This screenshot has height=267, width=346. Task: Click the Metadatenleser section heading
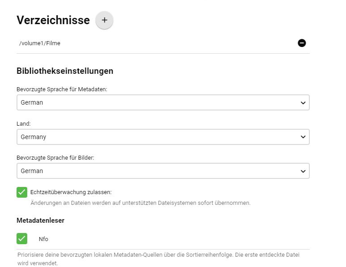pos(41,220)
